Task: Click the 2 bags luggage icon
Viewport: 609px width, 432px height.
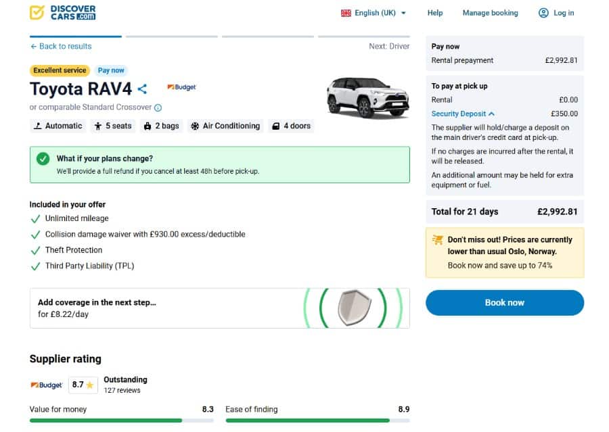Action: (x=148, y=126)
